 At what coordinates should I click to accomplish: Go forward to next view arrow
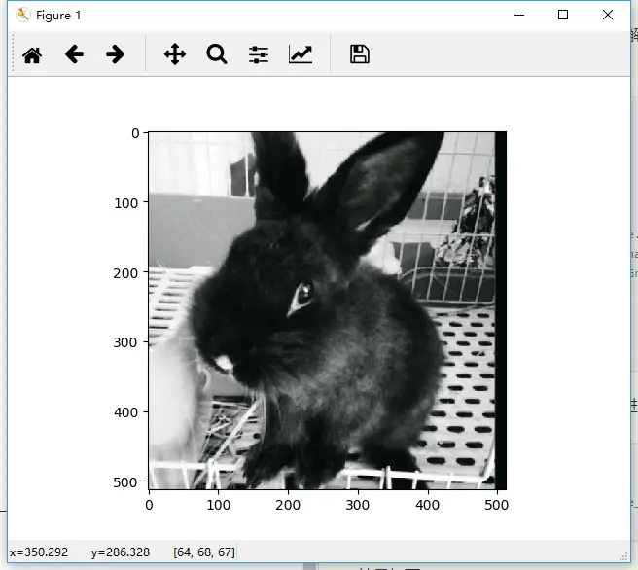coord(115,54)
